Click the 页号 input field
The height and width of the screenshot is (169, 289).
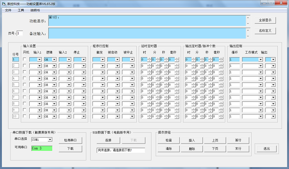pyautogui.click(x=20, y=33)
